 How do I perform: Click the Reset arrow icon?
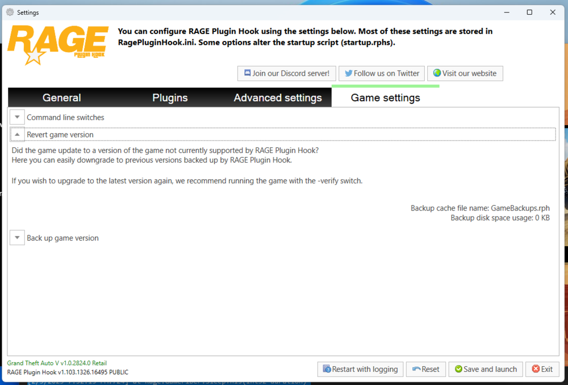416,369
